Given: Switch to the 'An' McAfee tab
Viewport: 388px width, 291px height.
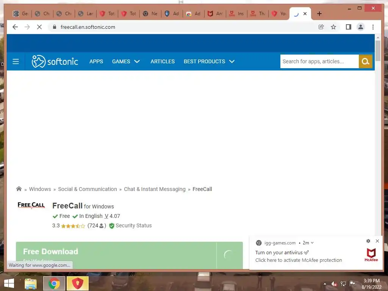Looking at the screenshot, I should click(215, 14).
